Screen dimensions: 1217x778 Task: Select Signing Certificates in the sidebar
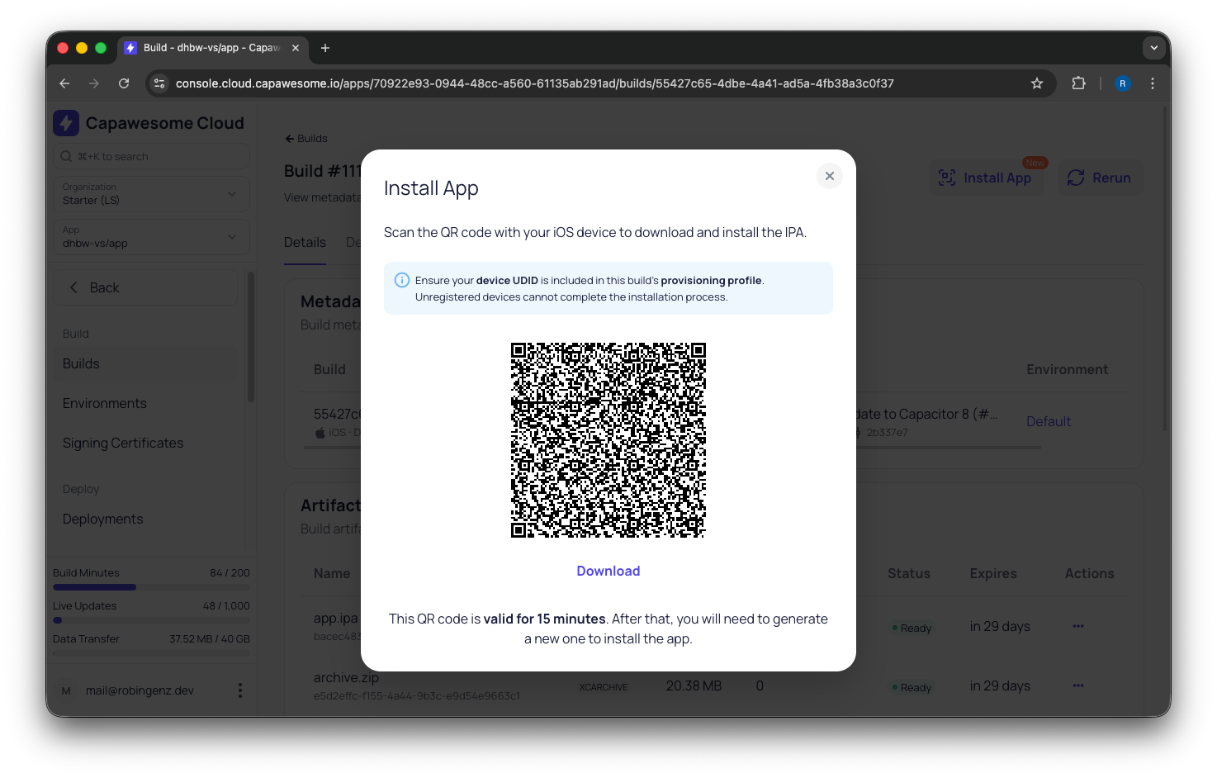coord(122,443)
